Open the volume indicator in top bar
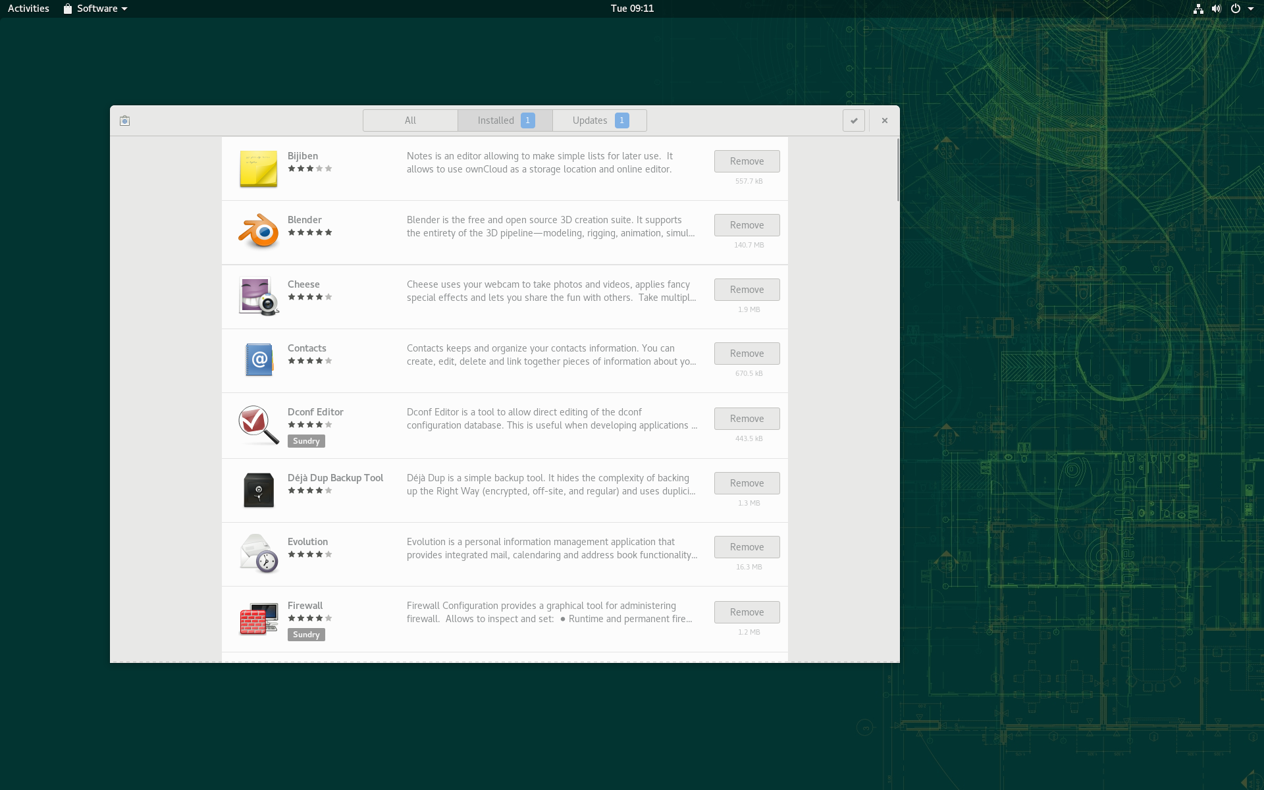1264x790 pixels. (x=1217, y=9)
